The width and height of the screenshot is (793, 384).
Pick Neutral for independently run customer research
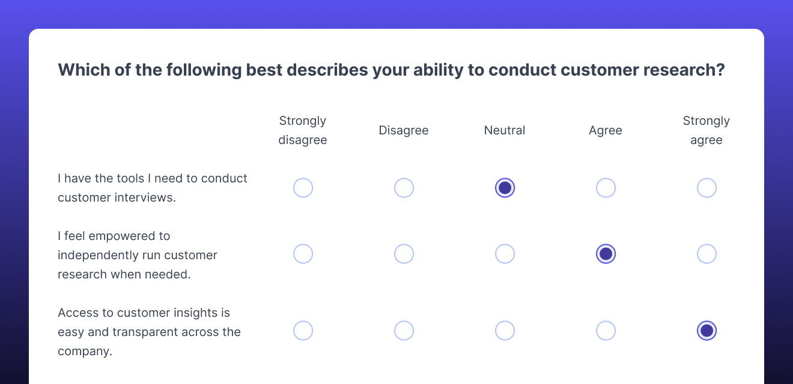tap(505, 254)
